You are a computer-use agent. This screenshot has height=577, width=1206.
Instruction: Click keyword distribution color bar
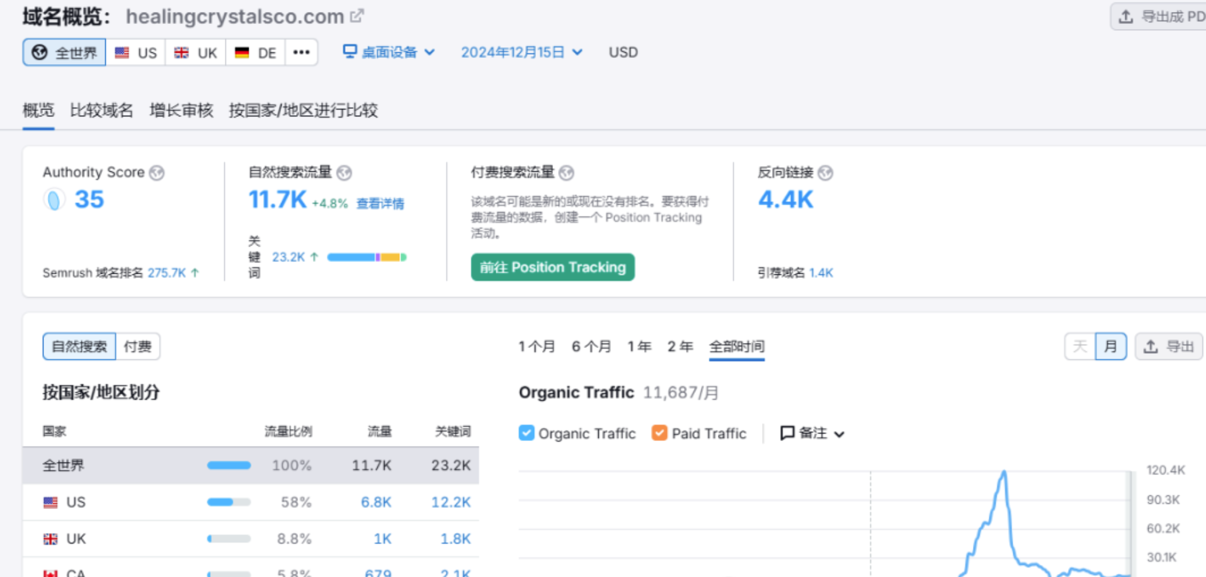coord(367,257)
